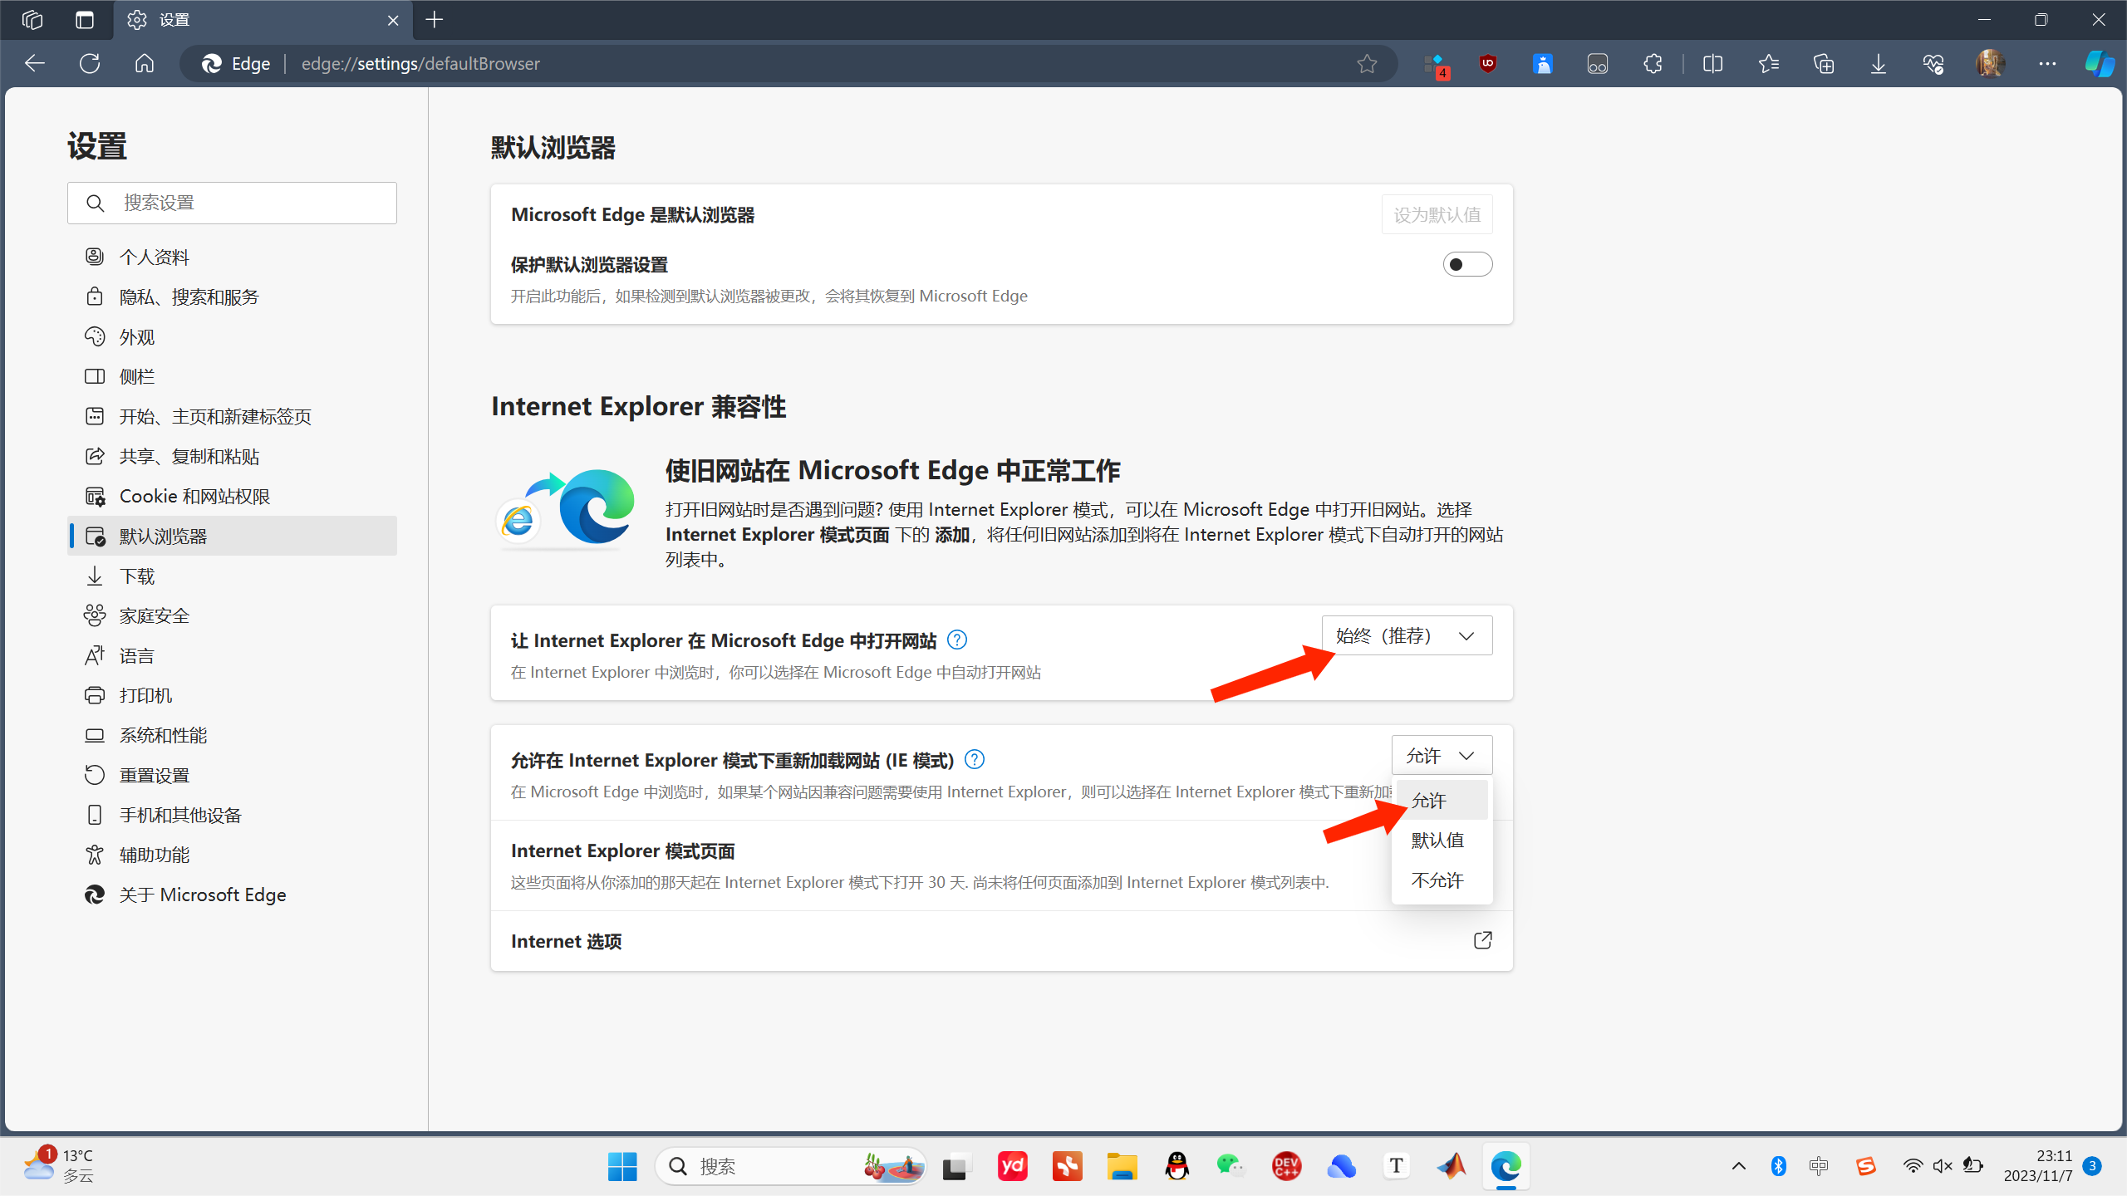Open 关于 Microsoft Edge section
This screenshot has height=1196, width=2127.
point(232,895)
